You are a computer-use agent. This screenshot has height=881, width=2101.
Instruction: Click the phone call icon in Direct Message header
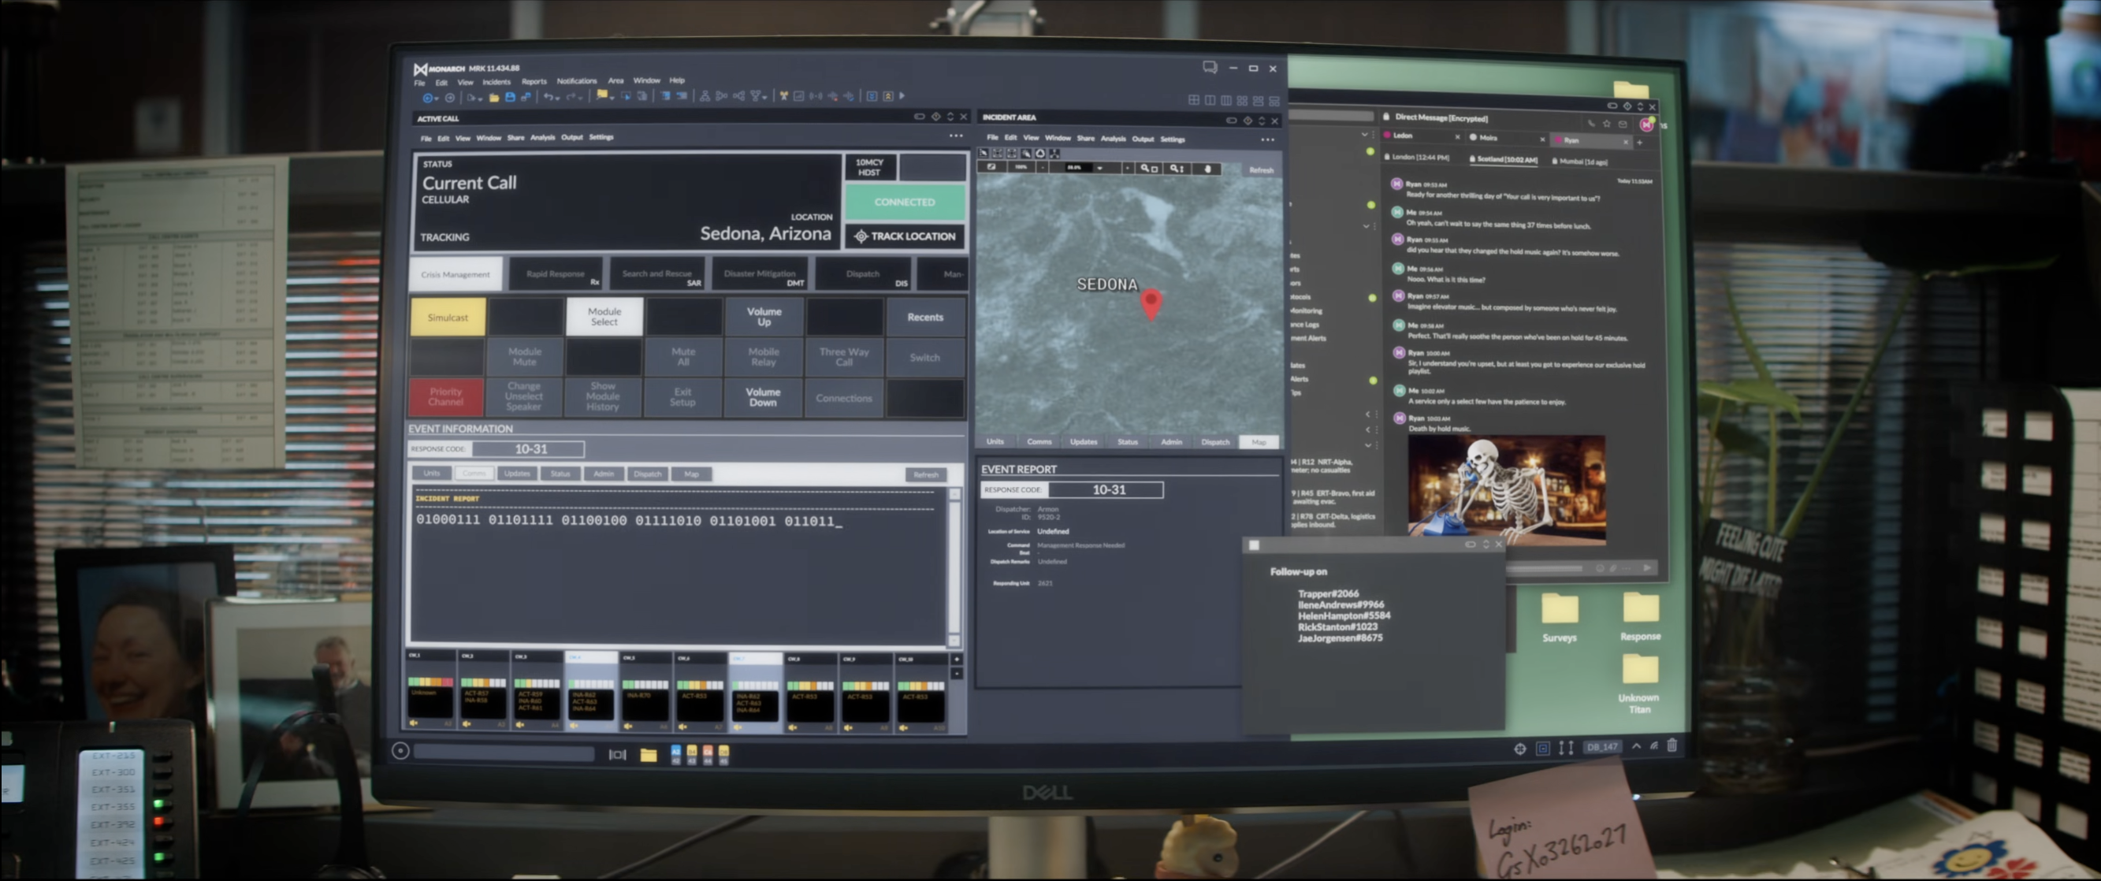pos(1590,123)
